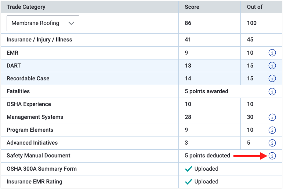This screenshot has width=283, height=189.
Task: Click the Out of column header
Action: (x=254, y=7)
